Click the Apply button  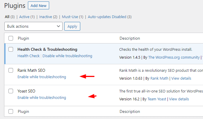[x=72, y=26]
